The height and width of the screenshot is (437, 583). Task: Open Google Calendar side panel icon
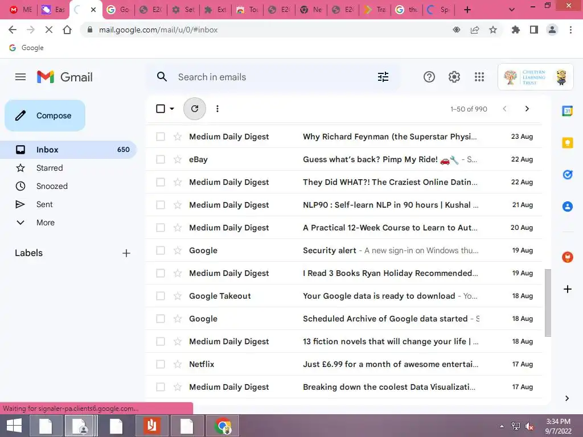(568, 111)
